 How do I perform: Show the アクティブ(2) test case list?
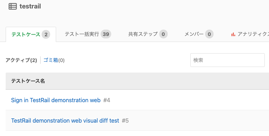(21, 60)
